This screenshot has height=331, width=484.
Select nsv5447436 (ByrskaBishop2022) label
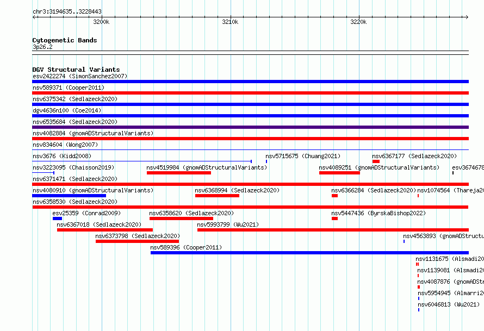[378, 213]
